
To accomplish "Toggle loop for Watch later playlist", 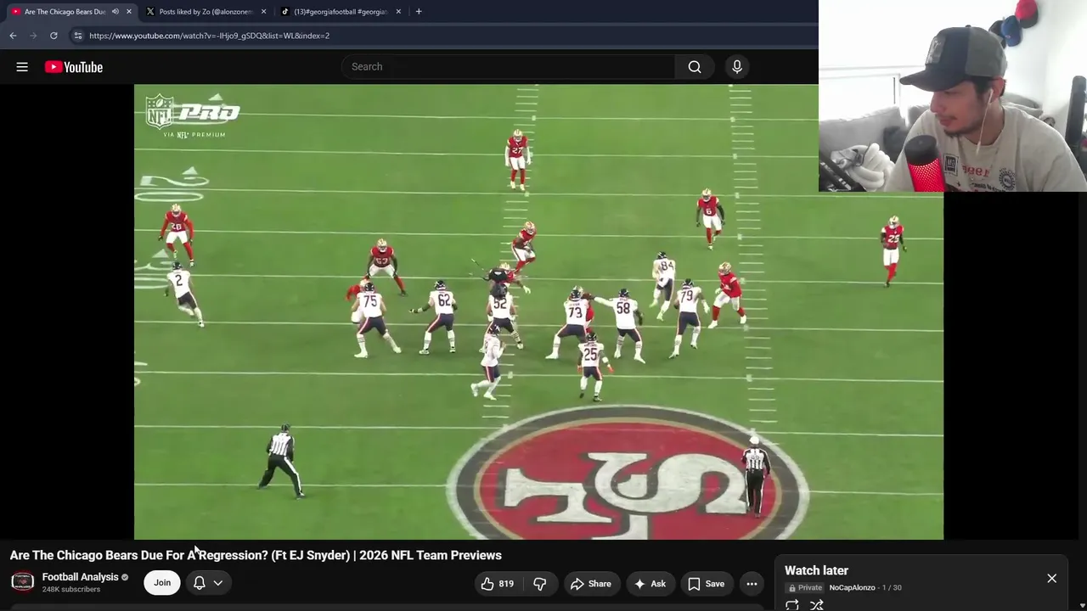I will (x=792, y=605).
